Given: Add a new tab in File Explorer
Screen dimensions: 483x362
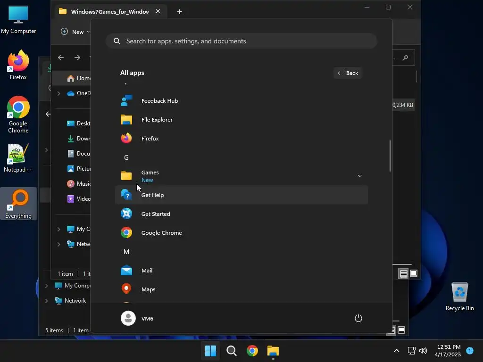Looking at the screenshot, I should [180, 12].
